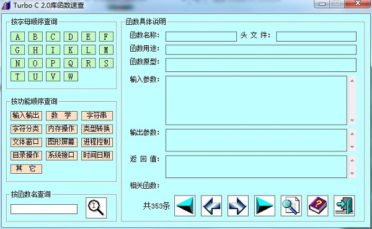Show functions starting with I
The image size is (372, 229).
coord(53,50)
